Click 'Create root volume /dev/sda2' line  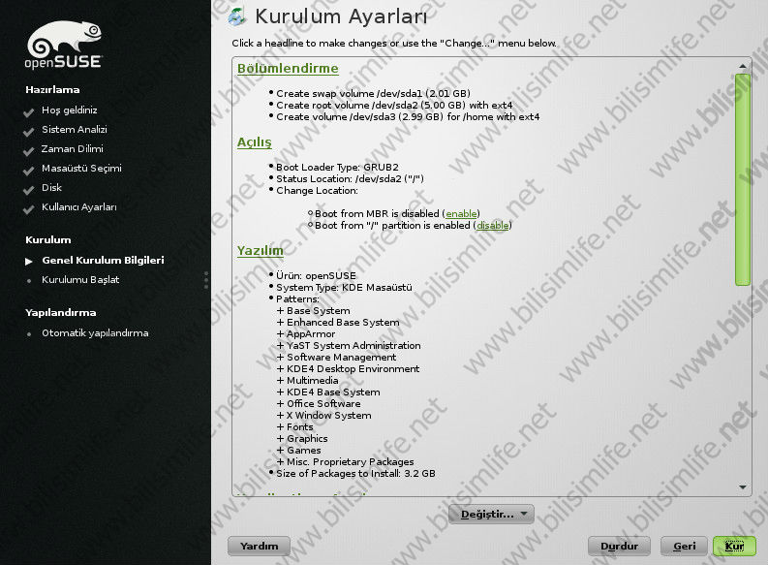(394, 106)
